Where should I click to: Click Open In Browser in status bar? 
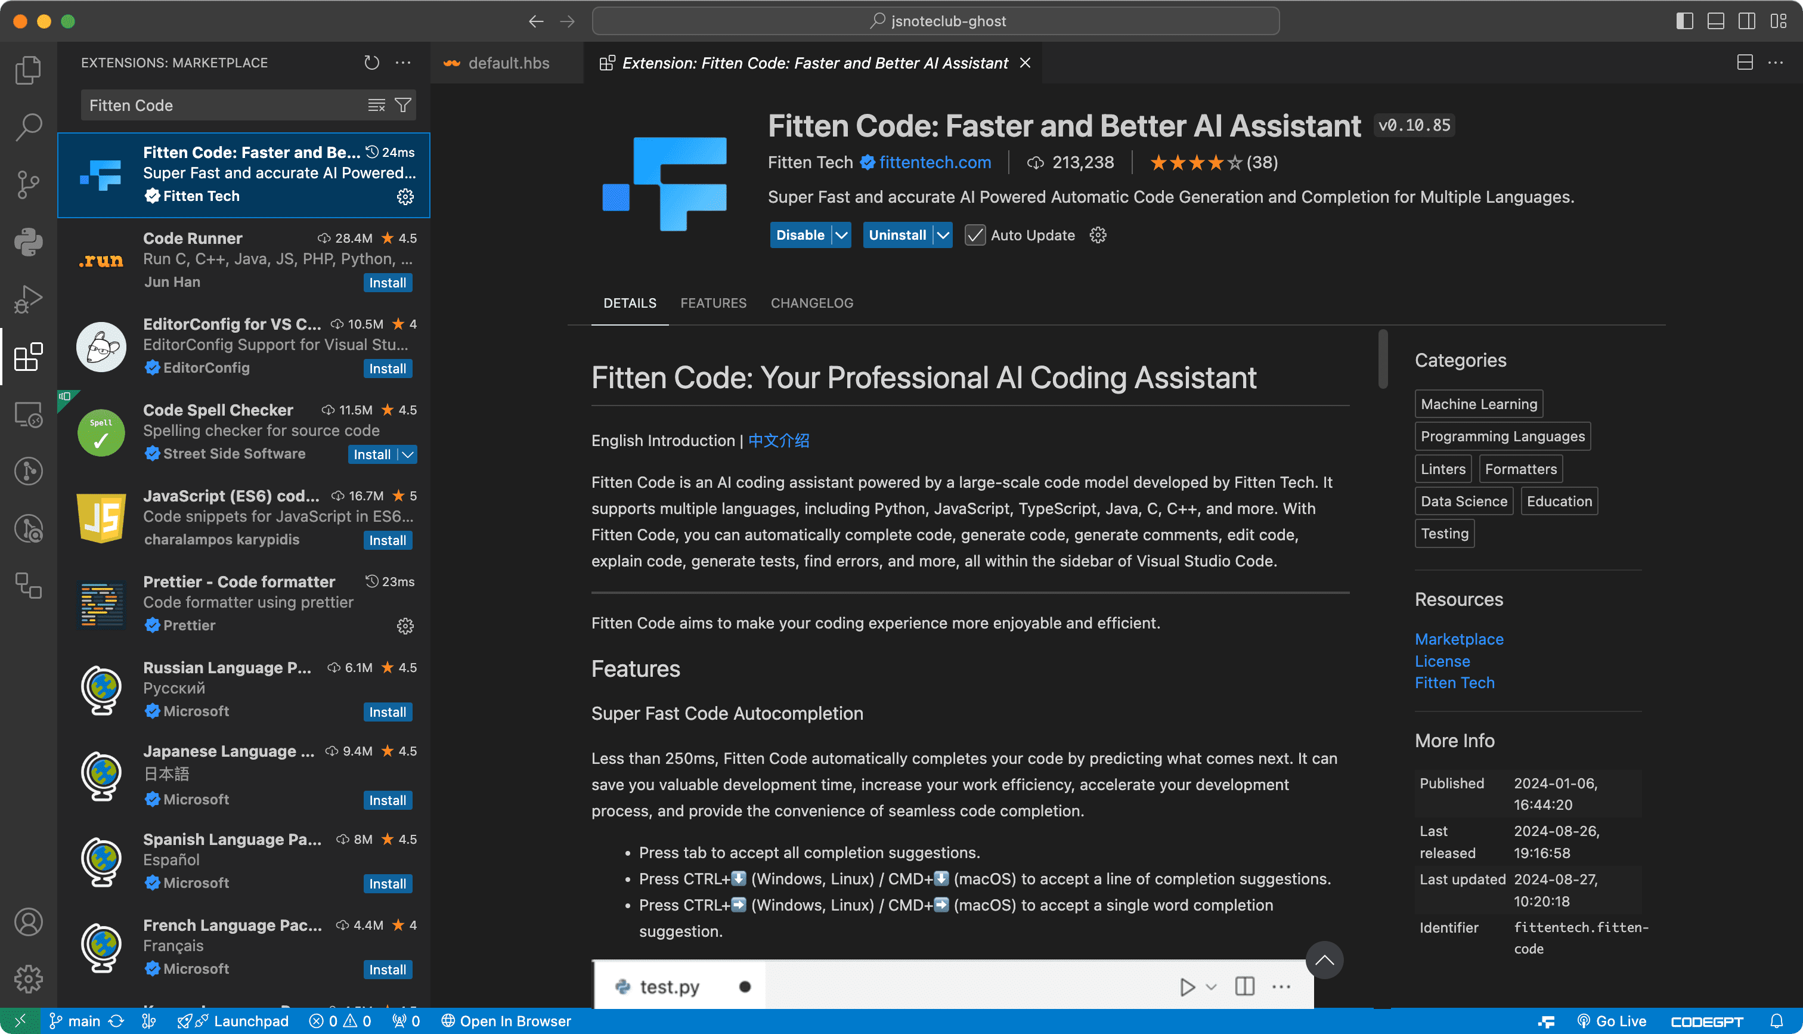(x=506, y=1020)
